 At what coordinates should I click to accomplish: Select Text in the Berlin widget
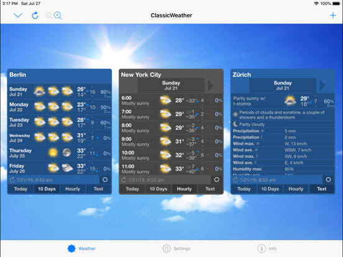coord(98,189)
